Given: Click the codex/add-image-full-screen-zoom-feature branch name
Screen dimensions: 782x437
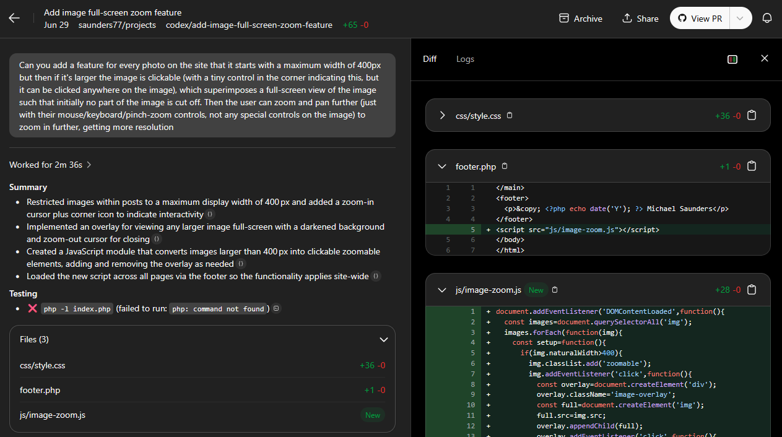Looking at the screenshot, I should click(x=249, y=25).
